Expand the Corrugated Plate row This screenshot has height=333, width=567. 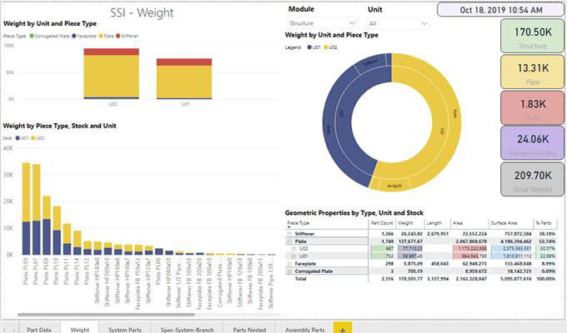(x=289, y=271)
